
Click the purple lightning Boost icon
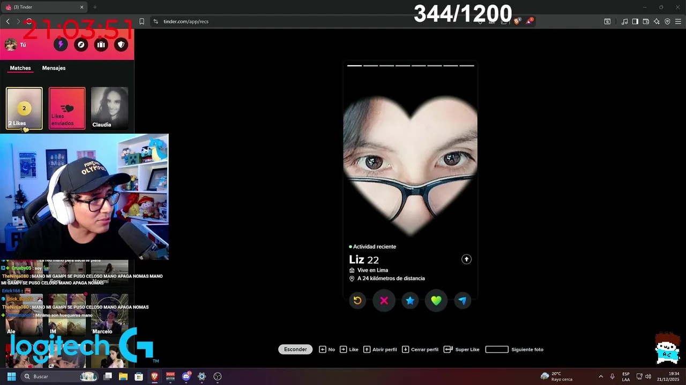[x=61, y=45]
